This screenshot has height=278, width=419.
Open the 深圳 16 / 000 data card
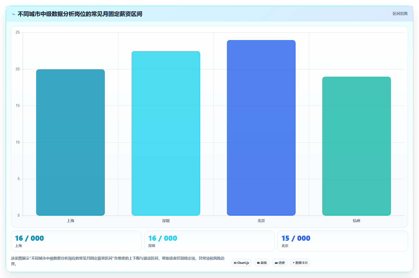tap(209, 241)
